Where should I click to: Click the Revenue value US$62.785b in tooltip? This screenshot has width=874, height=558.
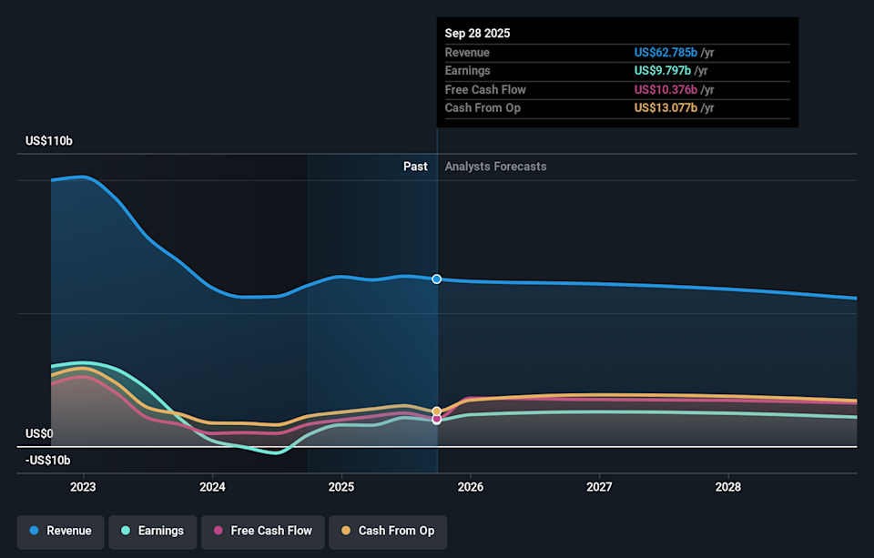pos(667,52)
